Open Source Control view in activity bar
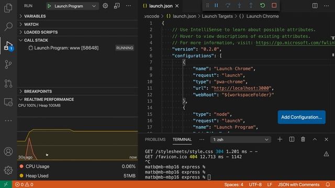Viewport: 335px width, 188px height. coord(8,64)
